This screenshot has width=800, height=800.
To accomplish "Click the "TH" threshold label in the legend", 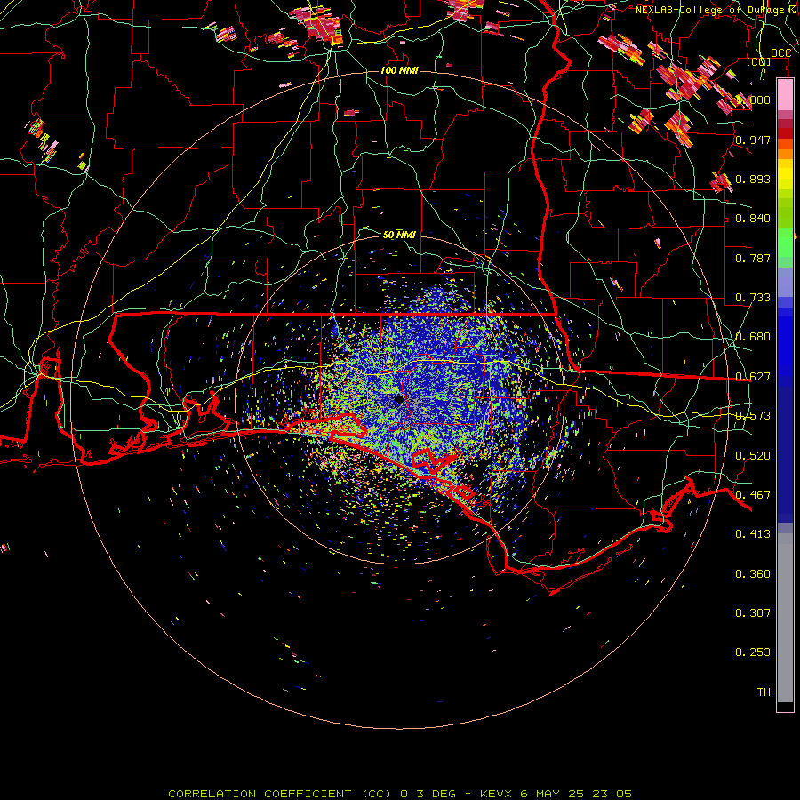I will (764, 692).
